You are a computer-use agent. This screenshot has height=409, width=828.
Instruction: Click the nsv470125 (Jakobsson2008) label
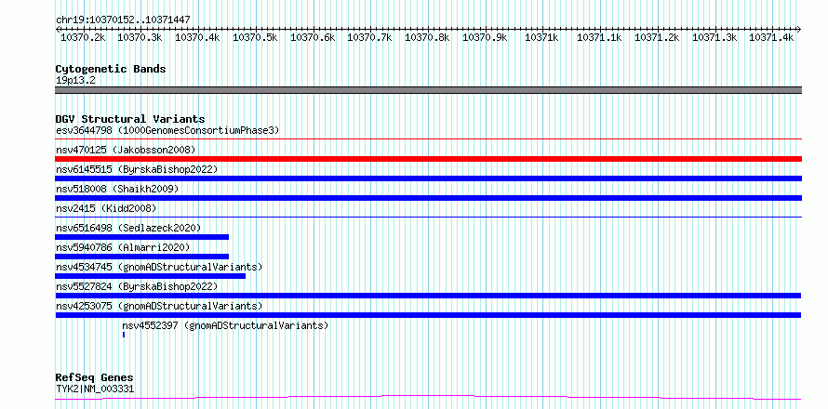click(x=126, y=150)
